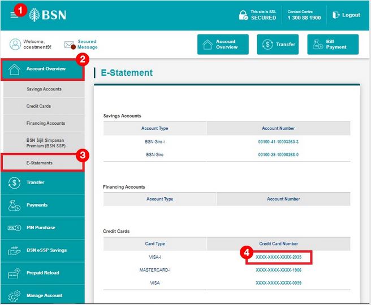The width and height of the screenshot is (371, 305).
Task: Open Prepaid Reload sidebar item
Action: tap(42, 273)
